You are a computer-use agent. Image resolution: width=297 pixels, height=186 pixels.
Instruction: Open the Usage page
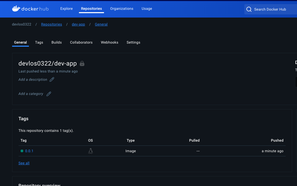pos(147,9)
